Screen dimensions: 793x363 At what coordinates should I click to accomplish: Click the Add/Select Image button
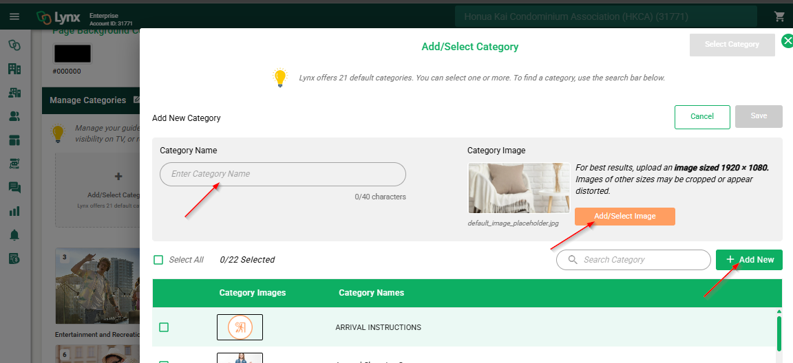click(624, 216)
